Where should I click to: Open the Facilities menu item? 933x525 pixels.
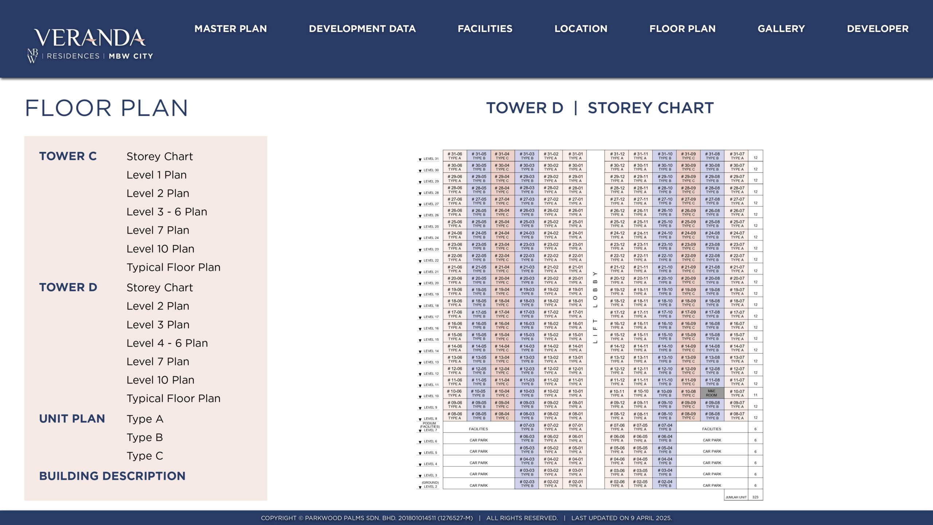(485, 29)
